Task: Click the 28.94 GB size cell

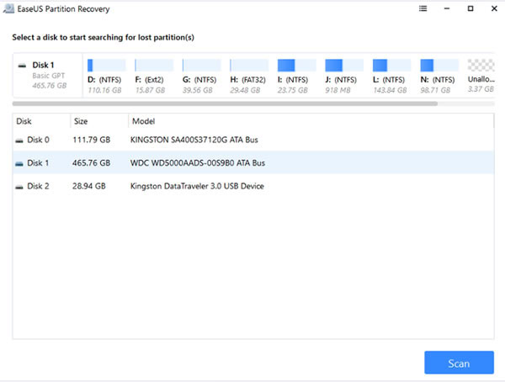Action: [89, 186]
